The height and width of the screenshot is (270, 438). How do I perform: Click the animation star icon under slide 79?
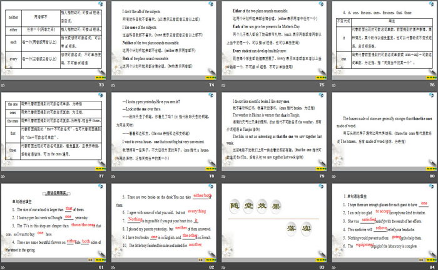[223, 176]
